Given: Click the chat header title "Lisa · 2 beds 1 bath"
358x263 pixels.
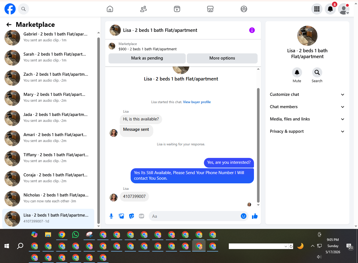Looking at the screenshot, I should tap(160, 30).
